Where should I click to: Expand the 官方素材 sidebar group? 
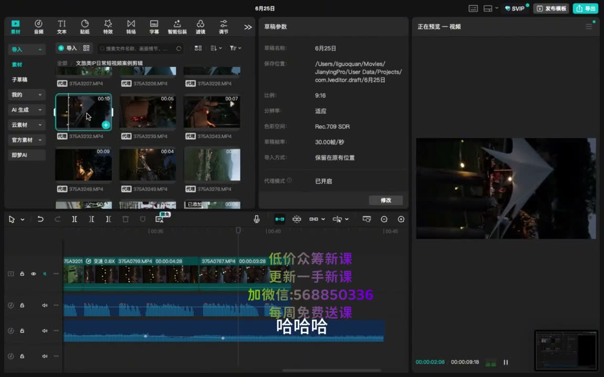tap(27, 140)
